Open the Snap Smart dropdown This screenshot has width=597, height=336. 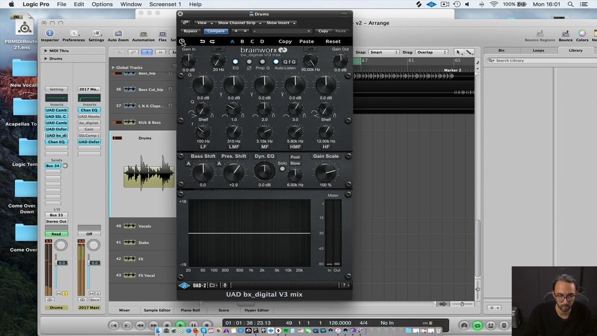coord(384,52)
